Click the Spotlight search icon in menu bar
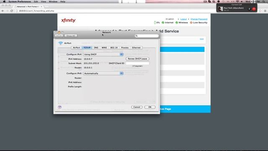The width and height of the screenshot is (268, 151). coord(263,2)
